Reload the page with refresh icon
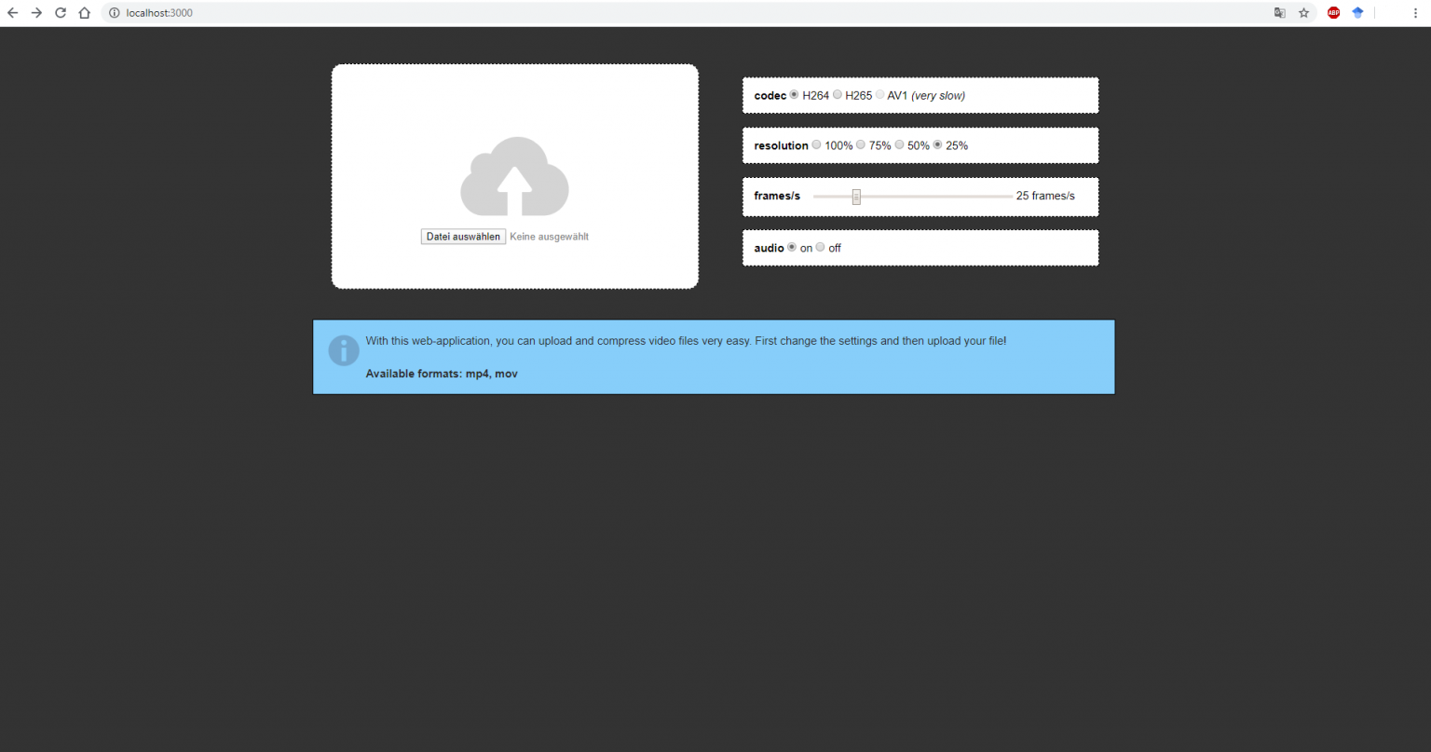The image size is (1431, 752). 61,13
